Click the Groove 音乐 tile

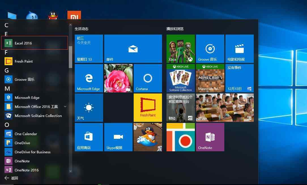click(210, 49)
